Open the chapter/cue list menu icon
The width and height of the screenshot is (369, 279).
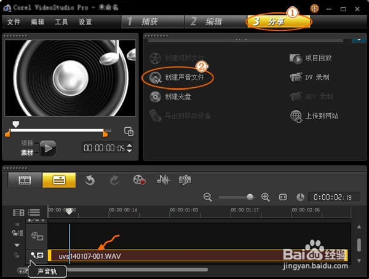(x=34, y=213)
